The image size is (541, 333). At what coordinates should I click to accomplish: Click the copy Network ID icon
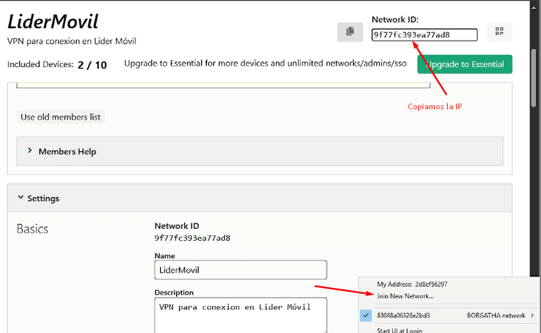click(x=350, y=32)
